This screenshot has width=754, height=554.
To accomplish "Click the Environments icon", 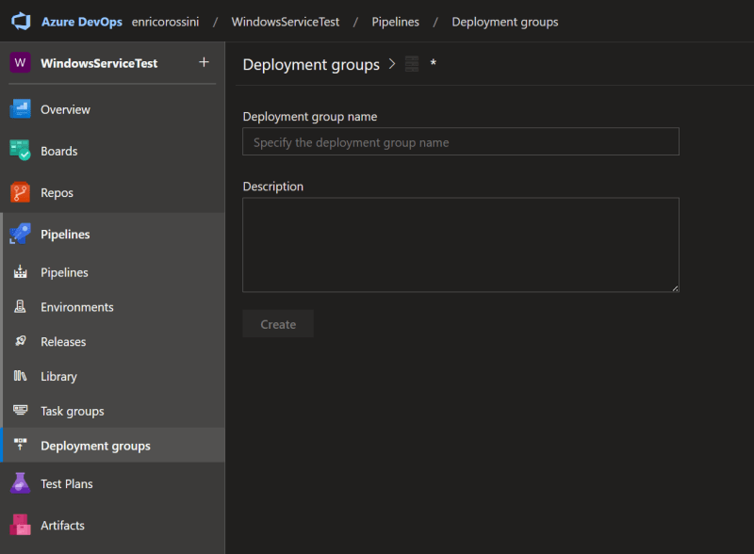I will pyautogui.click(x=20, y=307).
